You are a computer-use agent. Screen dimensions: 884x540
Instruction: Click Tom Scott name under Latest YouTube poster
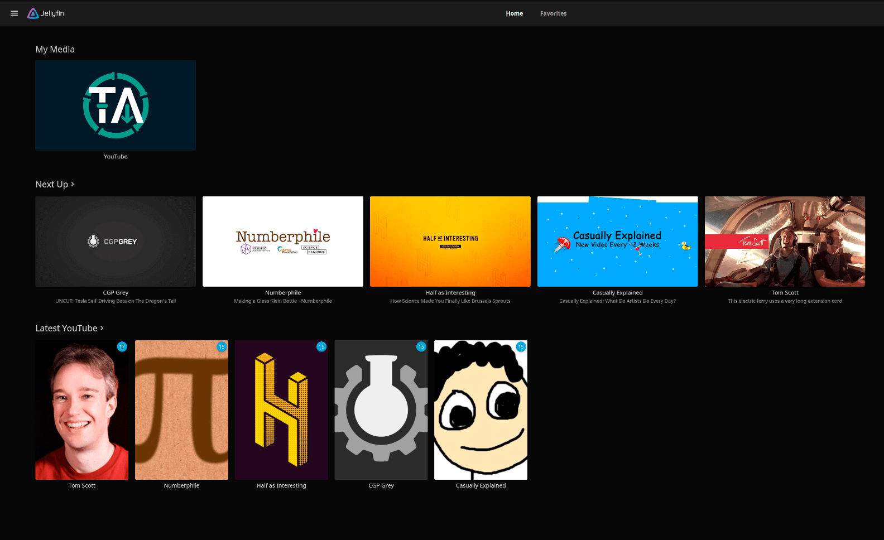tap(82, 486)
